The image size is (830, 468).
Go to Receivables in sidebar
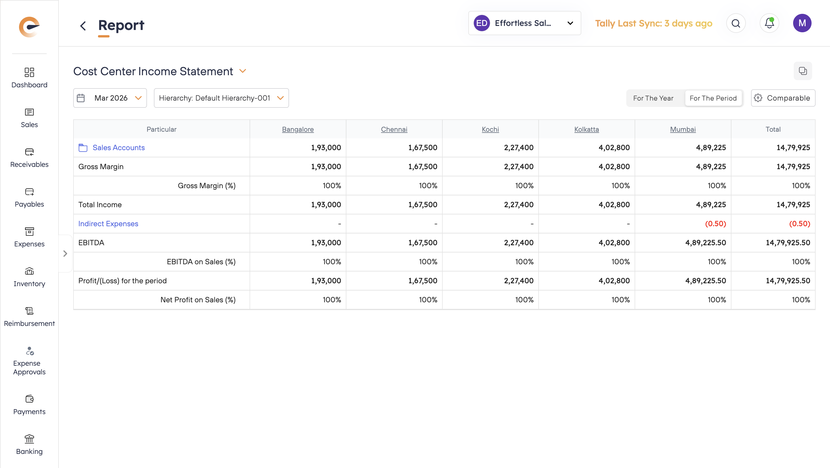coord(29,157)
